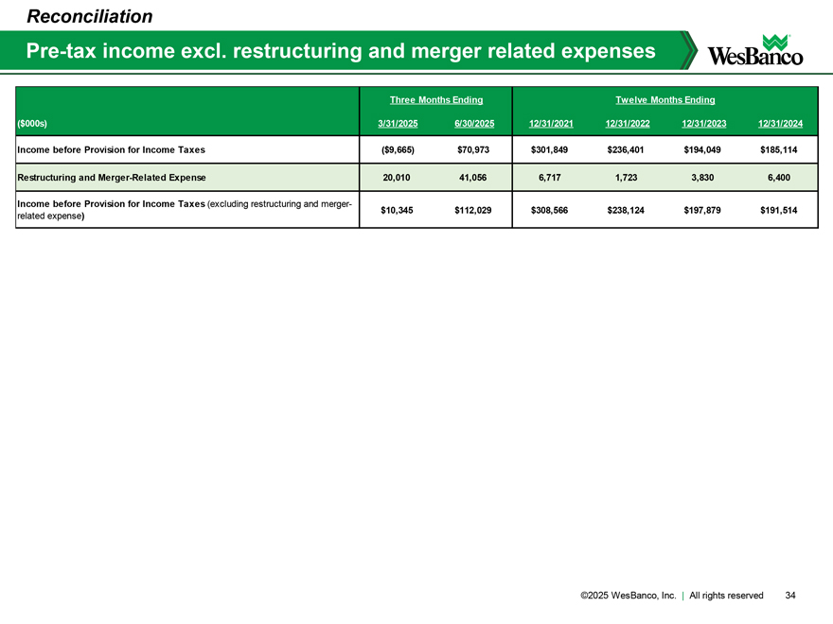The height and width of the screenshot is (624, 833).
Task: Select the 'Reconciliation' heading
Action: tap(90, 16)
